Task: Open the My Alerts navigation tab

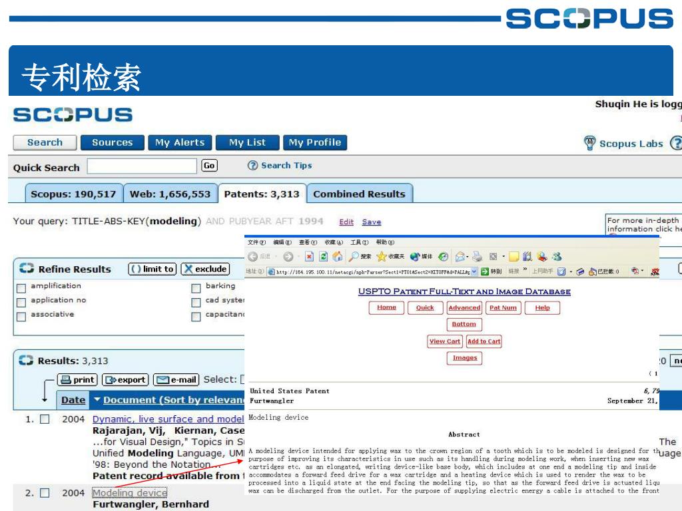Action: [x=180, y=142]
